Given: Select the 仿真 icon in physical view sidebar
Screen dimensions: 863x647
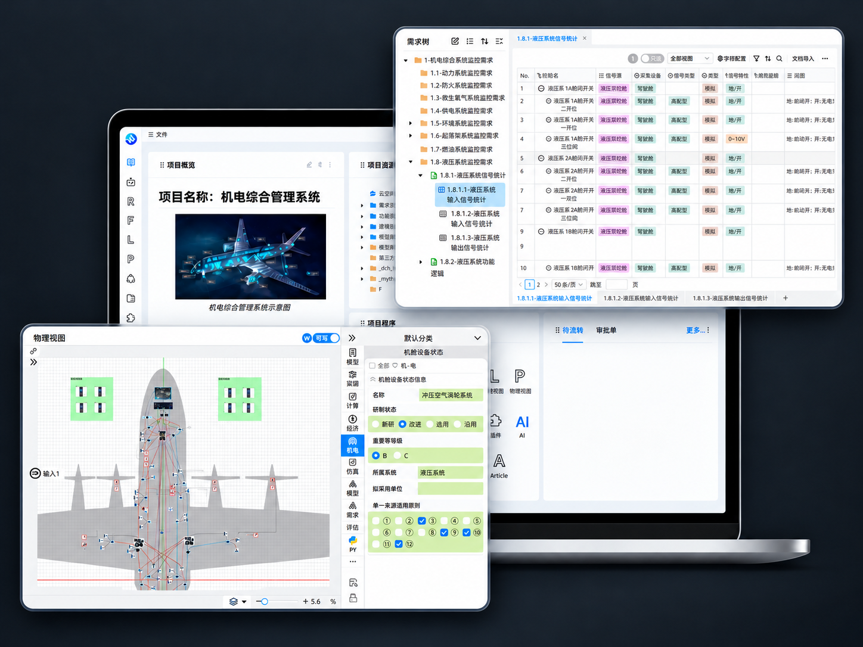Looking at the screenshot, I should click(352, 466).
